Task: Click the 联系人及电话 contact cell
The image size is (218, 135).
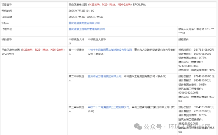Action: (x=196, y=31)
